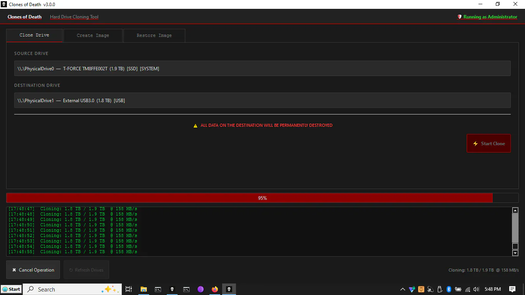Click the VPN padlock tray icon

click(412, 289)
